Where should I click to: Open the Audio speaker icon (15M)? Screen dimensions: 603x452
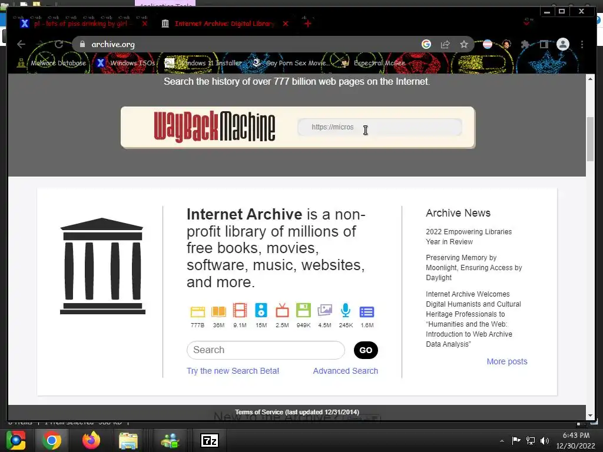point(261,310)
